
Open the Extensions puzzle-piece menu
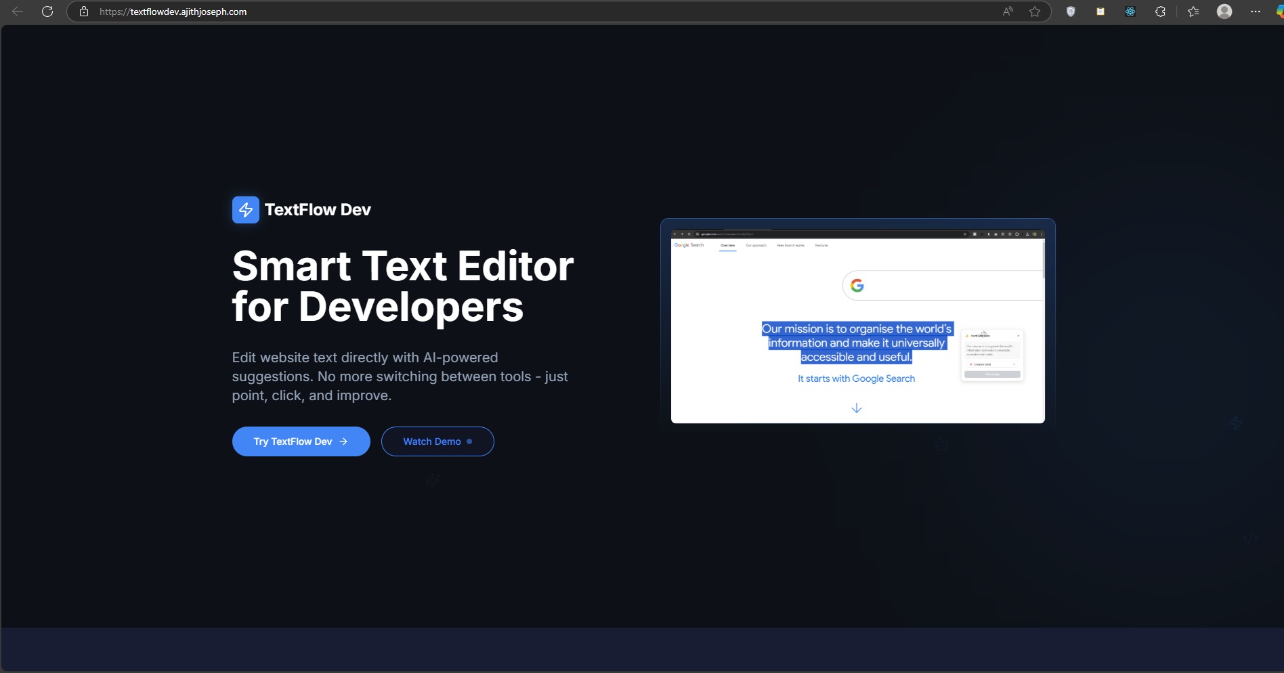point(1160,12)
